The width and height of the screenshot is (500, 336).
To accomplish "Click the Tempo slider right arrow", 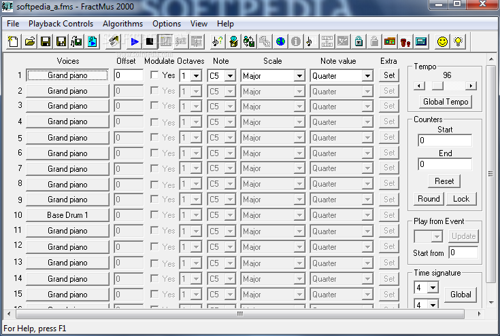I will point(471,86).
